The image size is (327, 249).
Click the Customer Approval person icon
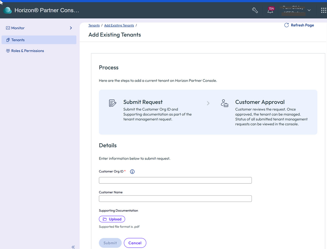(x=224, y=103)
